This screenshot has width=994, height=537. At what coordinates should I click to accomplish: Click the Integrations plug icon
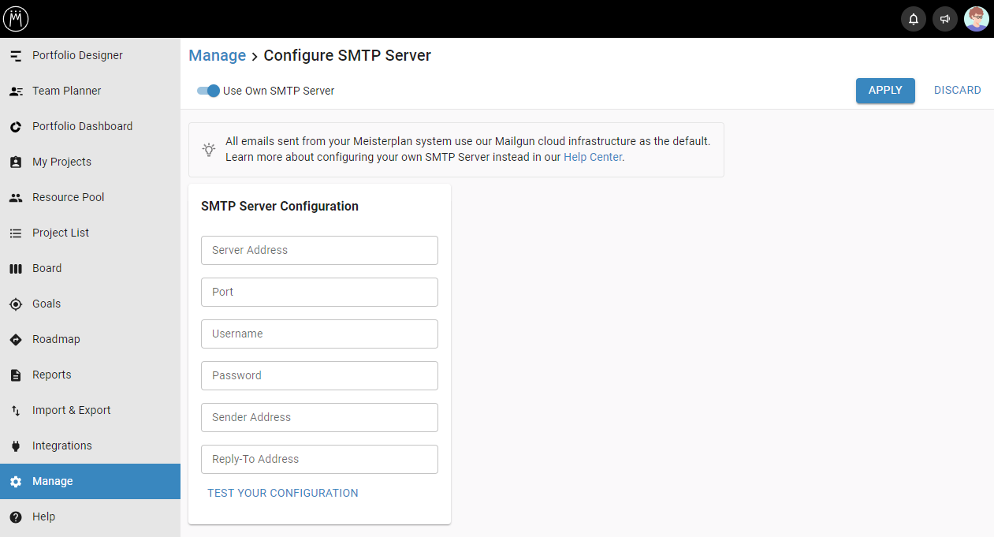(16, 446)
